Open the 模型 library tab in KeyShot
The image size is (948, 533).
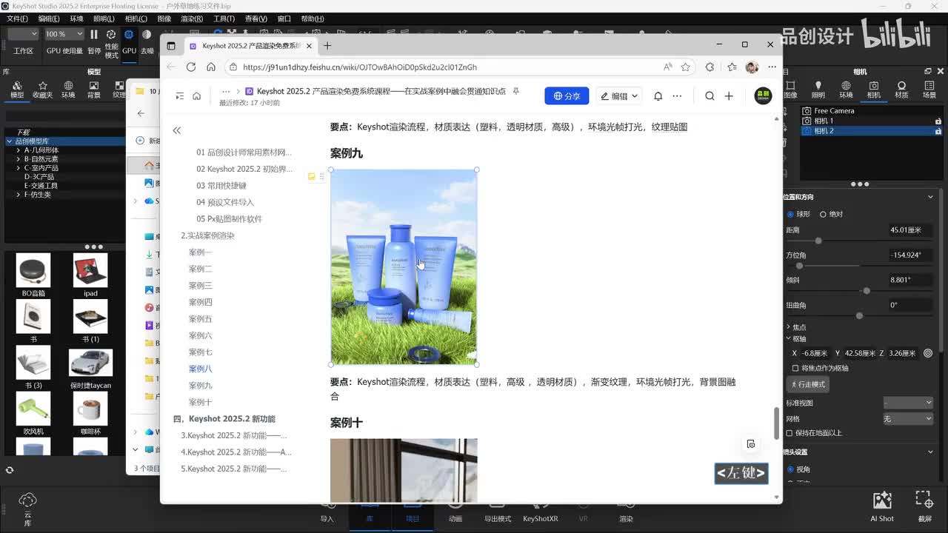tap(16, 90)
